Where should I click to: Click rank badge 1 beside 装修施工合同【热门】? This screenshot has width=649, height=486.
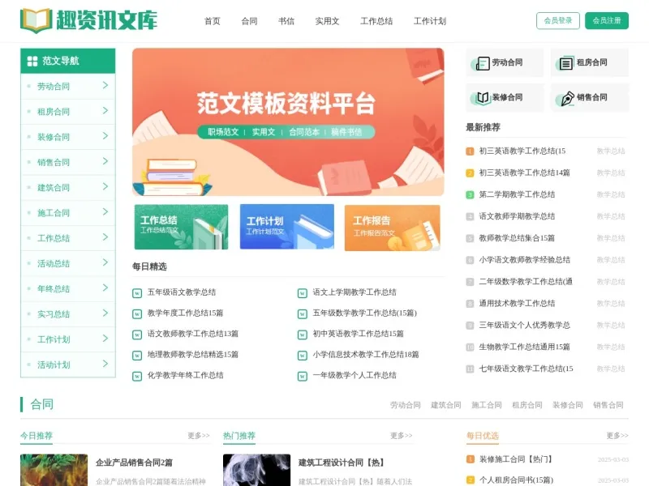pyautogui.click(x=471, y=459)
